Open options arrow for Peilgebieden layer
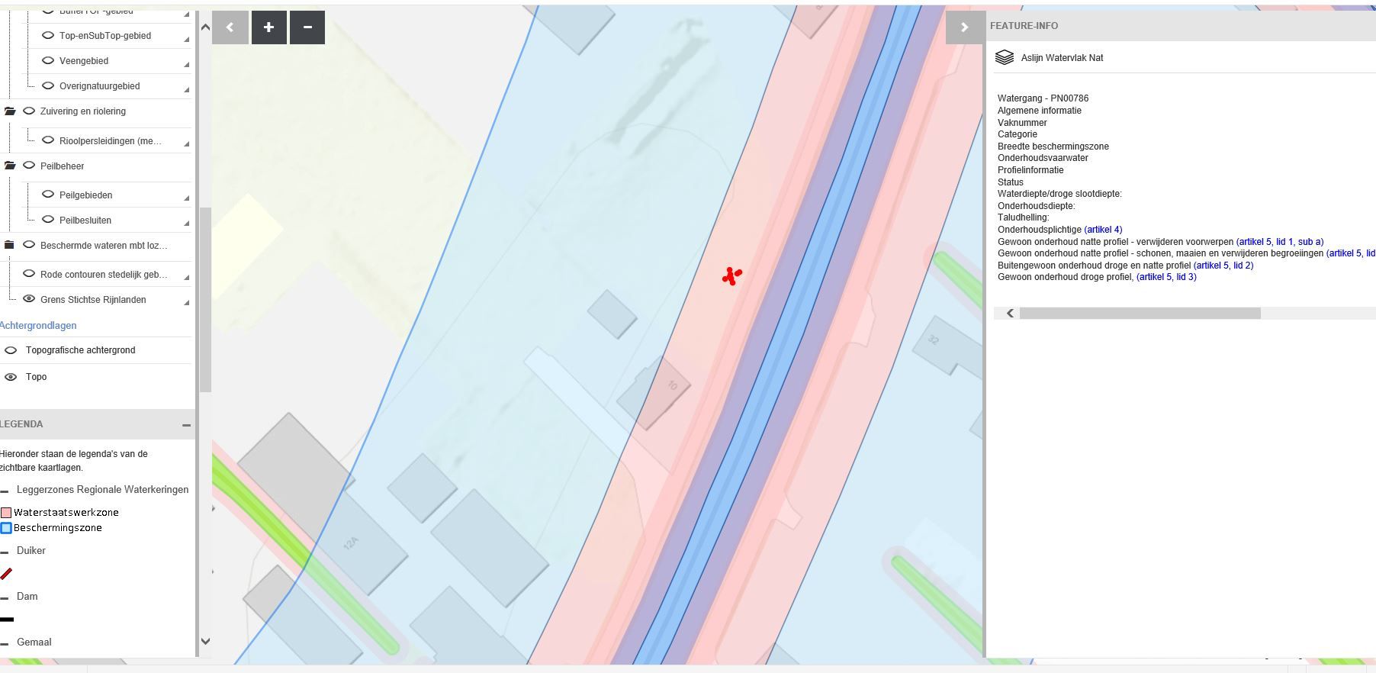Viewport: 1376px width, 673px height. coord(187,198)
